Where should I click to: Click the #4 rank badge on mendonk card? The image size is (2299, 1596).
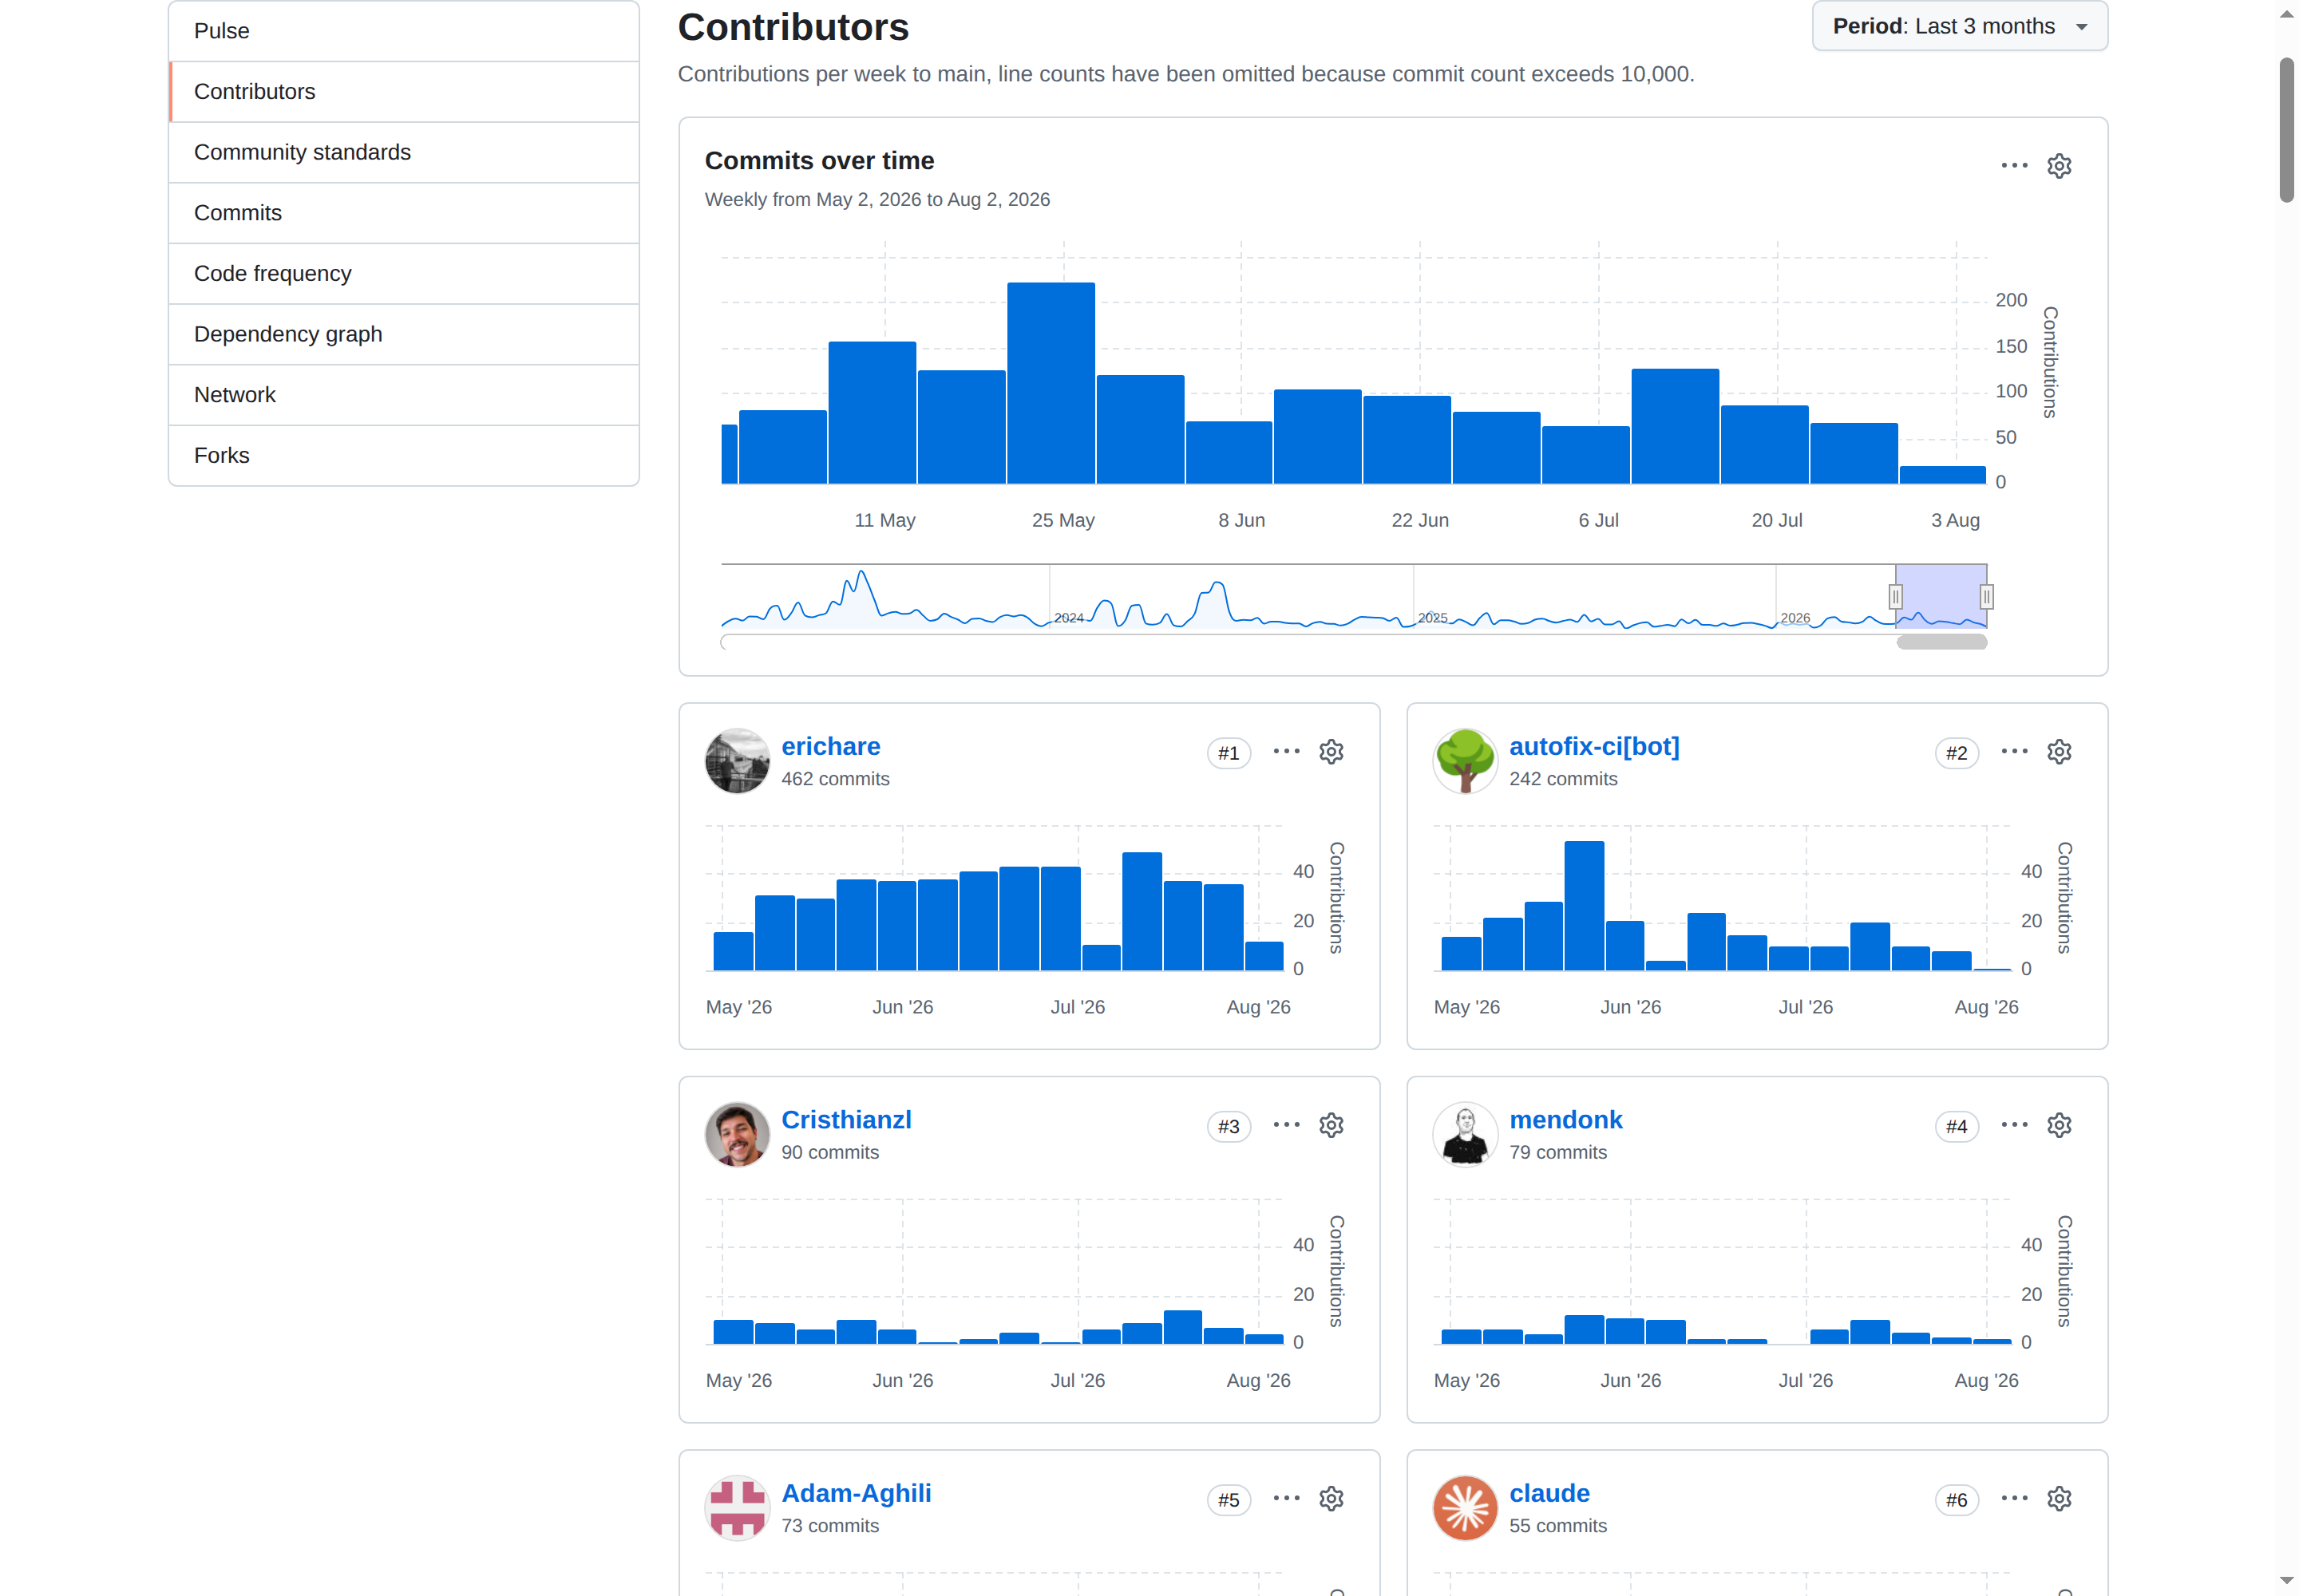pos(1957,1127)
